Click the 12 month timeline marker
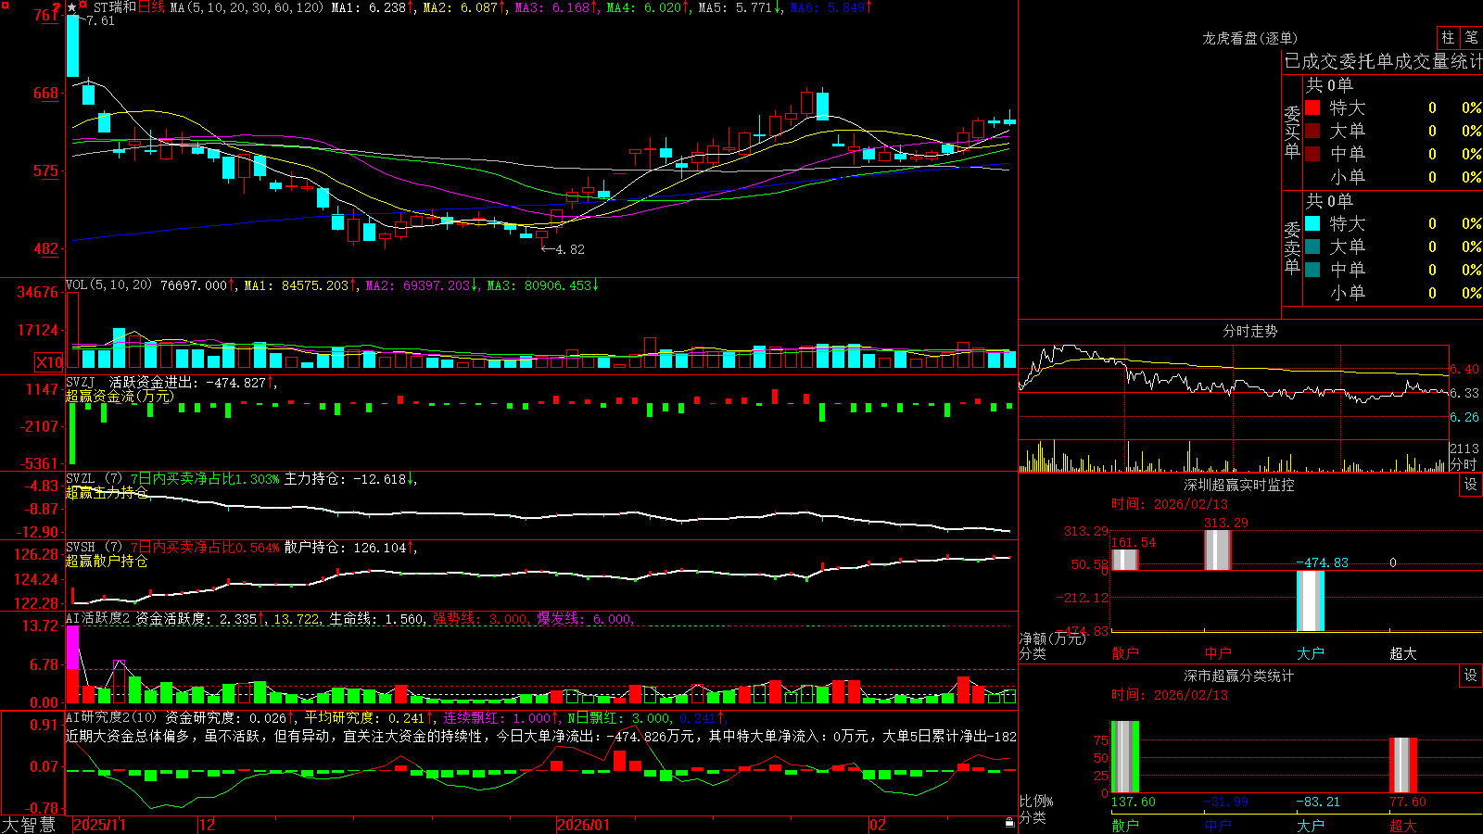The width and height of the screenshot is (1483, 834). [x=207, y=825]
